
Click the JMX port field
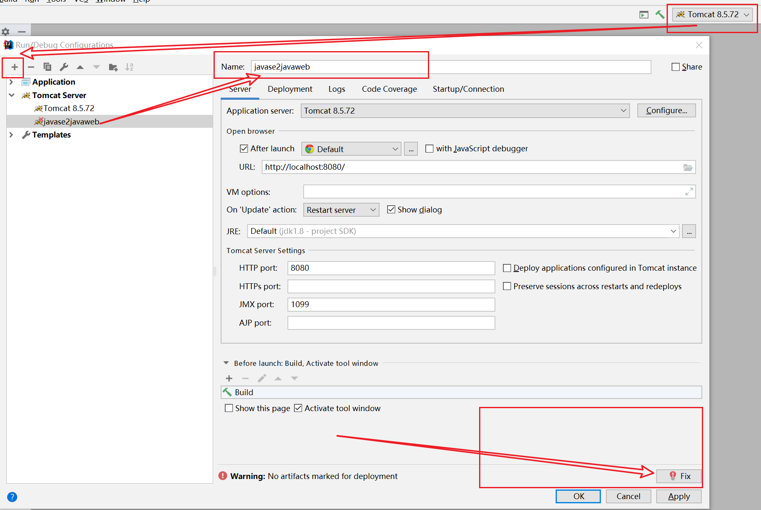(x=391, y=305)
